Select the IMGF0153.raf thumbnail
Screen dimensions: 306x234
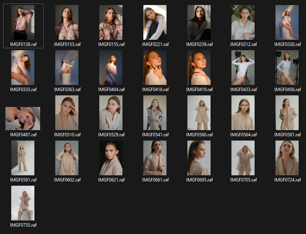click(x=67, y=22)
